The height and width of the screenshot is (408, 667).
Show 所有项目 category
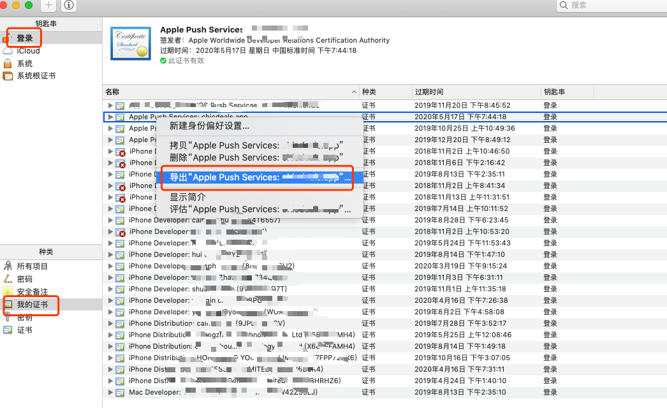coord(32,266)
